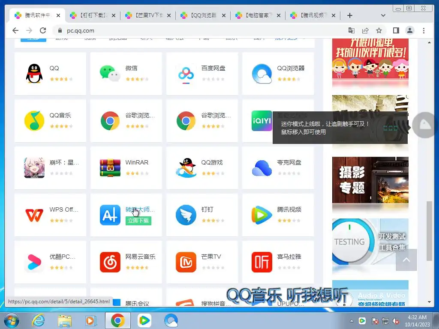This screenshot has height=329, width=439.
Task: Click the 立即下载 button for 转转大师
Action: [x=138, y=221]
